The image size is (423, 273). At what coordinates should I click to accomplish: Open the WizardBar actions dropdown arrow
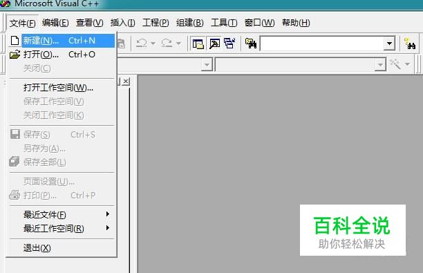[x=407, y=64]
